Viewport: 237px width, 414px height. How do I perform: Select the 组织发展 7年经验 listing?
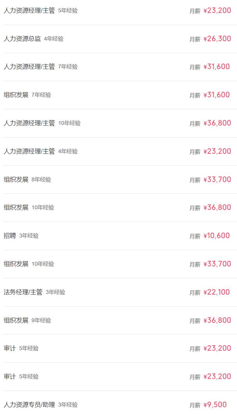pos(16,95)
